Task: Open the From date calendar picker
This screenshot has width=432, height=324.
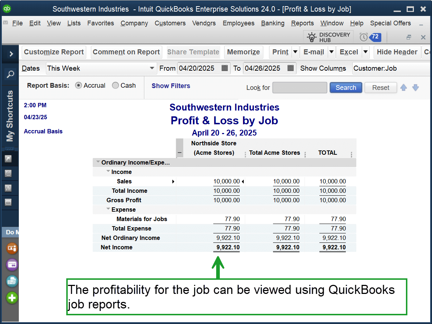Action: tap(225, 68)
